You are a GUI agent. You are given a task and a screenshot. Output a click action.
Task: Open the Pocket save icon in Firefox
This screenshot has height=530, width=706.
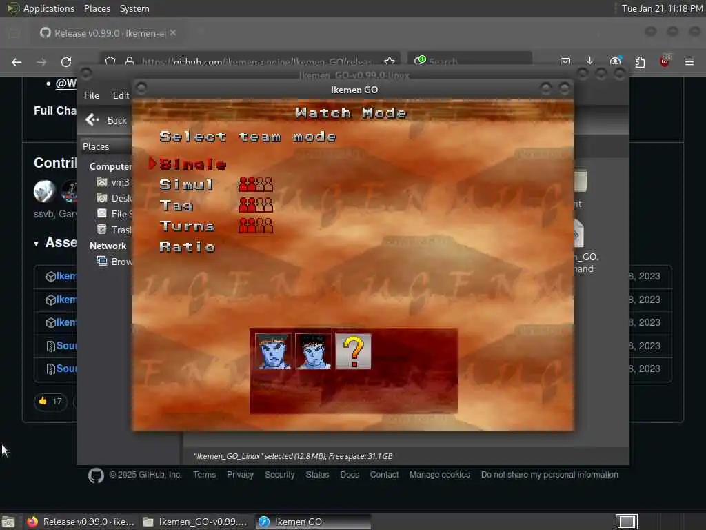(565, 61)
